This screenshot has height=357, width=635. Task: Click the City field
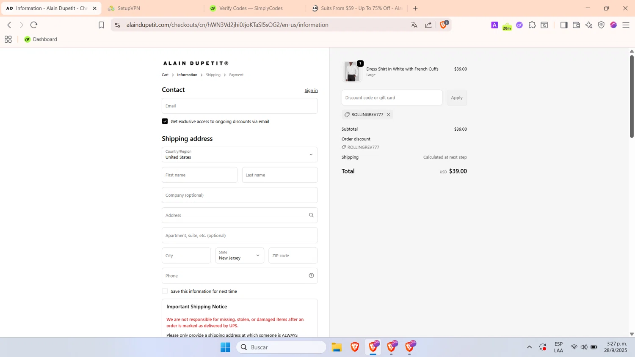(x=186, y=255)
